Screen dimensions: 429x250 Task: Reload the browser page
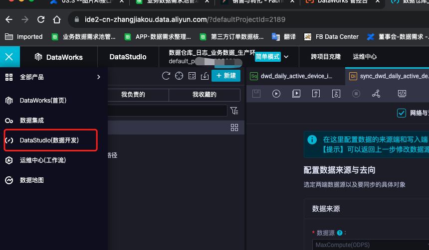tap(41, 19)
